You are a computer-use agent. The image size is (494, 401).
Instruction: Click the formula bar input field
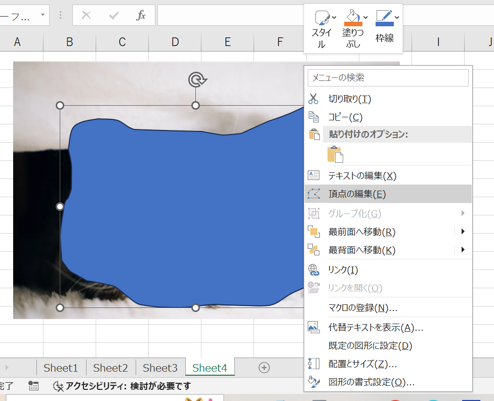pos(231,15)
